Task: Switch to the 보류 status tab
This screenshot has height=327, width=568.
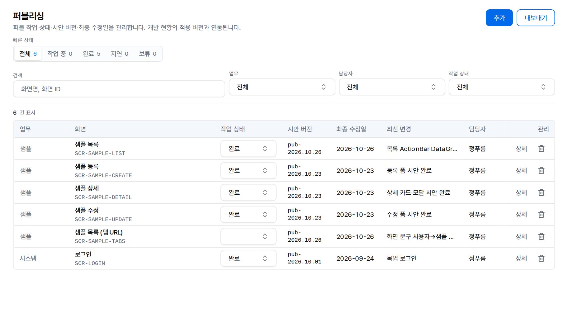Action: [148, 54]
